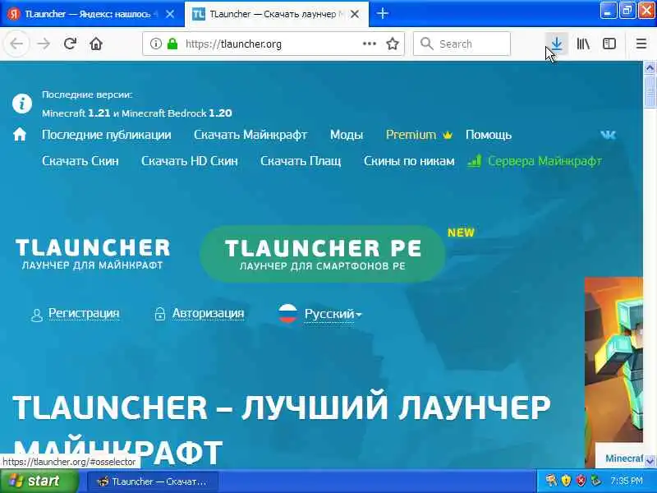Click the URL address field
657x493 pixels.
tap(273, 44)
